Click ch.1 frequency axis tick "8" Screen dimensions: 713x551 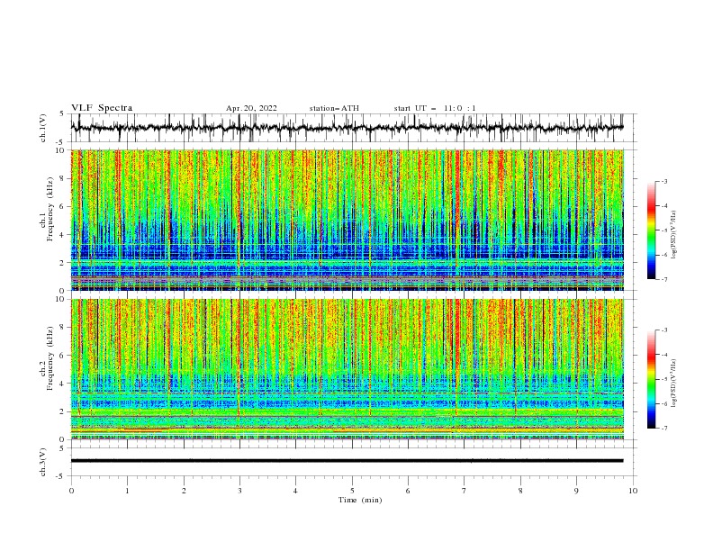point(64,178)
